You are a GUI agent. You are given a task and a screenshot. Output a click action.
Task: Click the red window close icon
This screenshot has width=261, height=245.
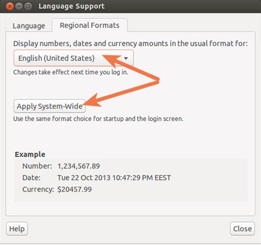10,7
